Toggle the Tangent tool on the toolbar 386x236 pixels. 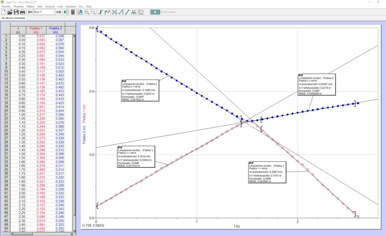107,12
